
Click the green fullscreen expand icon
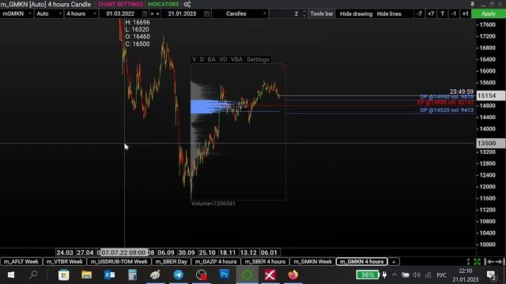pyautogui.click(x=478, y=262)
